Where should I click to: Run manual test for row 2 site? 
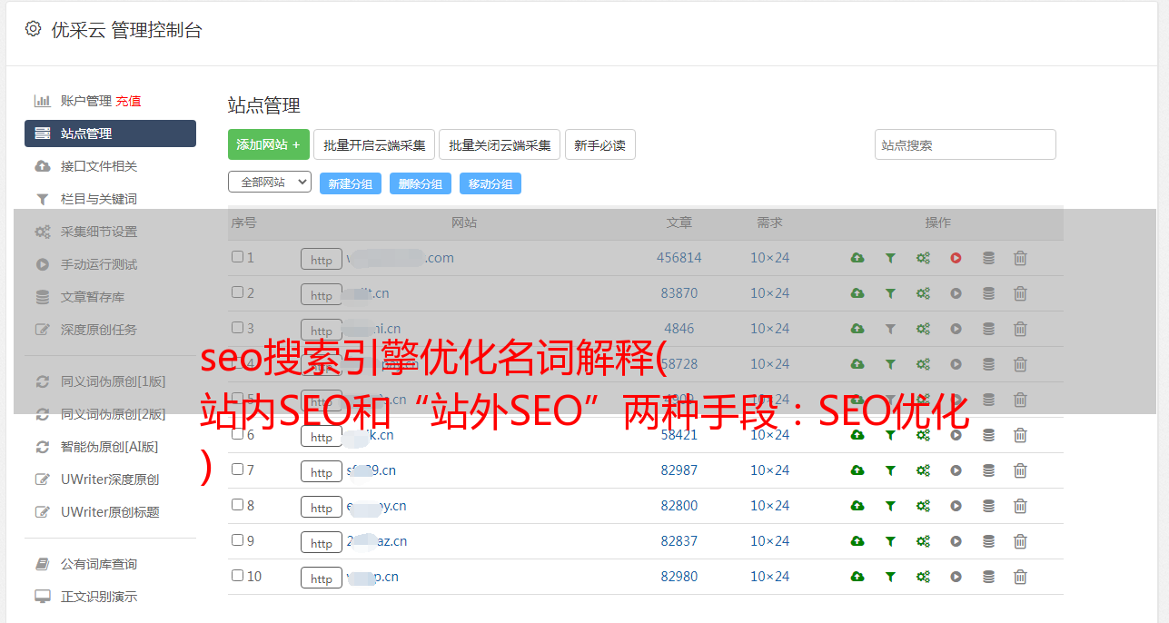click(956, 293)
